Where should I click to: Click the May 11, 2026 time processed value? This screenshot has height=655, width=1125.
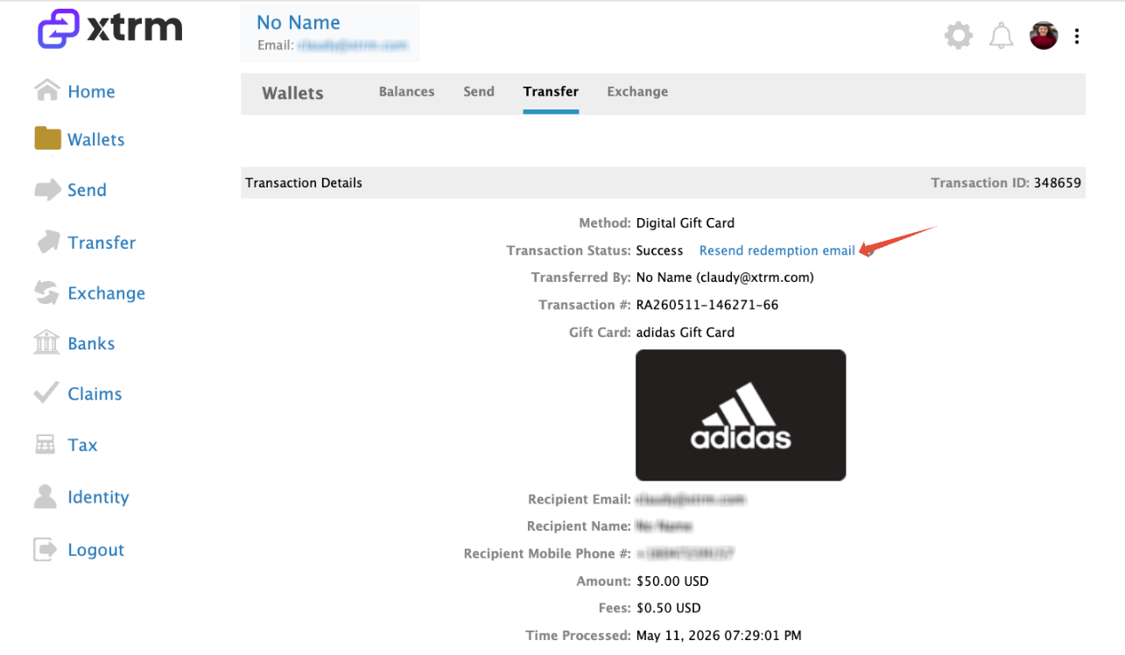click(x=719, y=635)
